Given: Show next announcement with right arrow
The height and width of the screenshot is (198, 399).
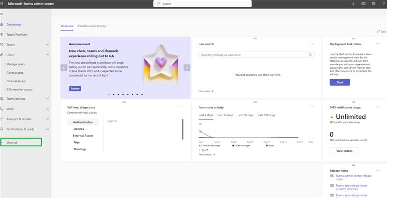Looking at the screenshot, I should (x=187, y=68).
